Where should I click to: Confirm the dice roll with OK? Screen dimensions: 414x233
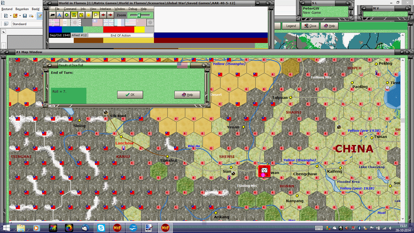130,95
